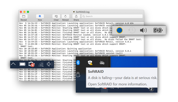178x102 pixels.
Task: Click 'A disk is failing' warning message
Action: (x=123, y=78)
